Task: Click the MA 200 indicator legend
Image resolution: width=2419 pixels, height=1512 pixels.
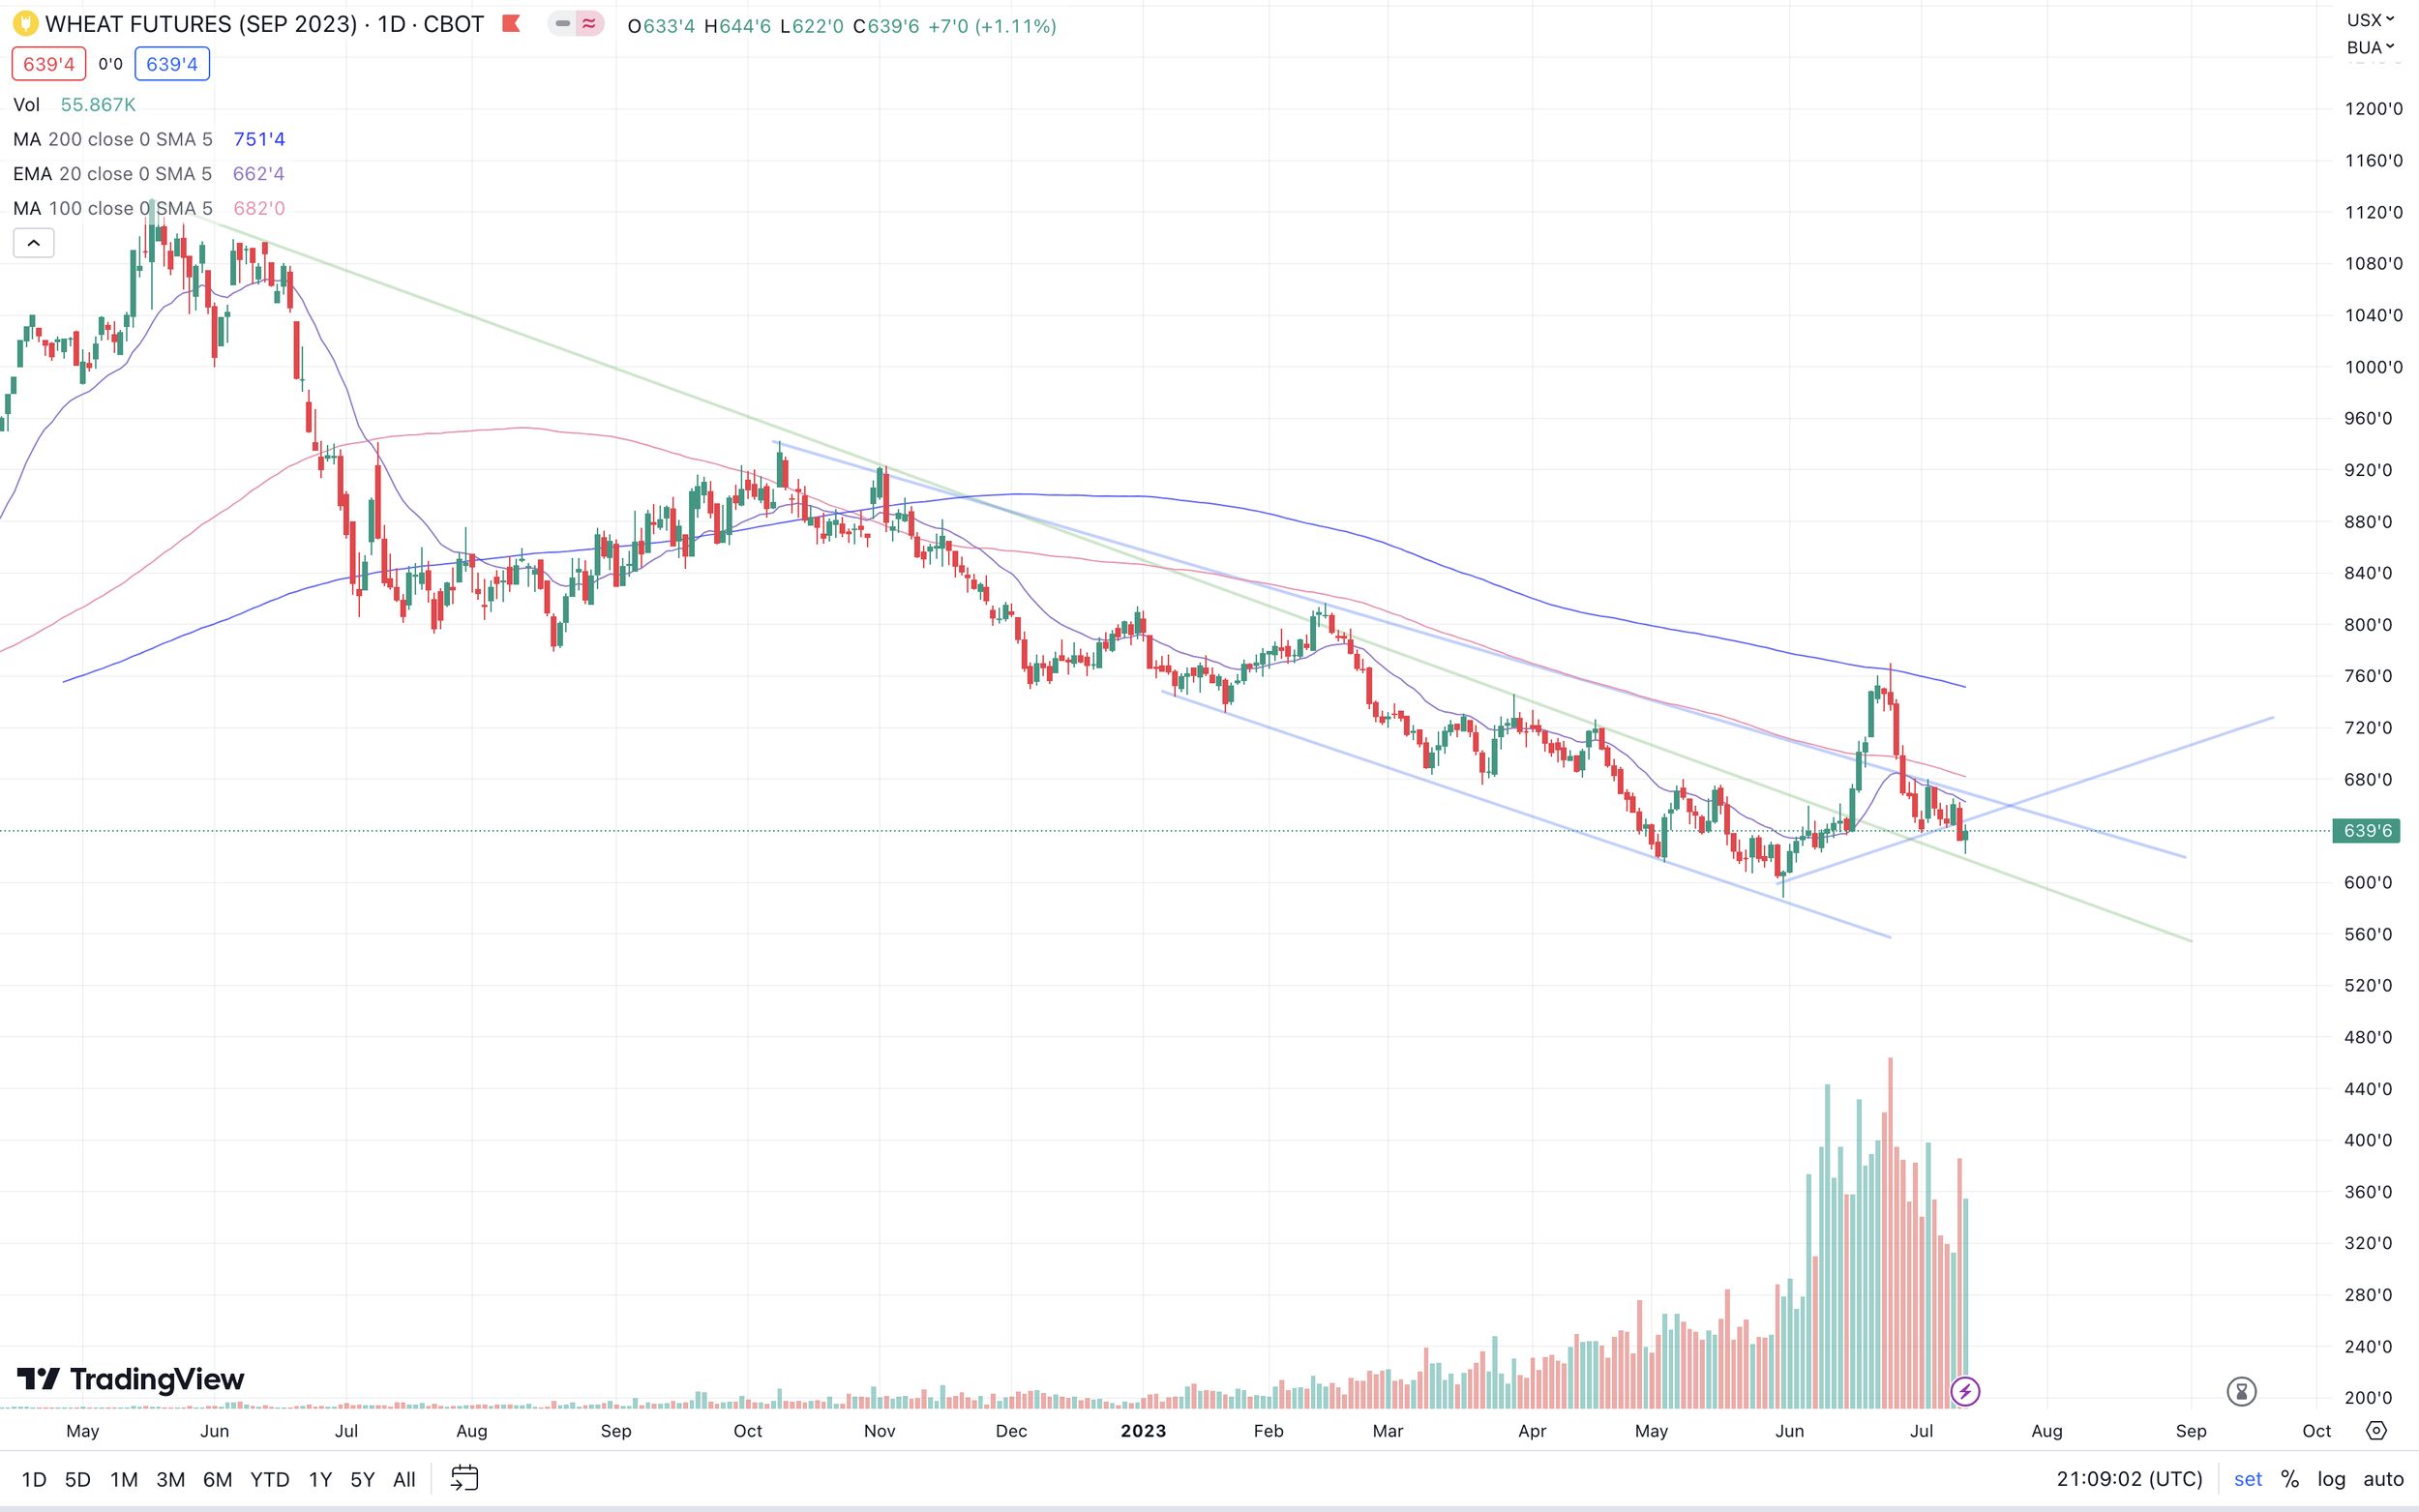Action: [112, 139]
